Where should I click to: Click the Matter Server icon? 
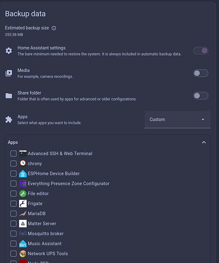click(23, 224)
